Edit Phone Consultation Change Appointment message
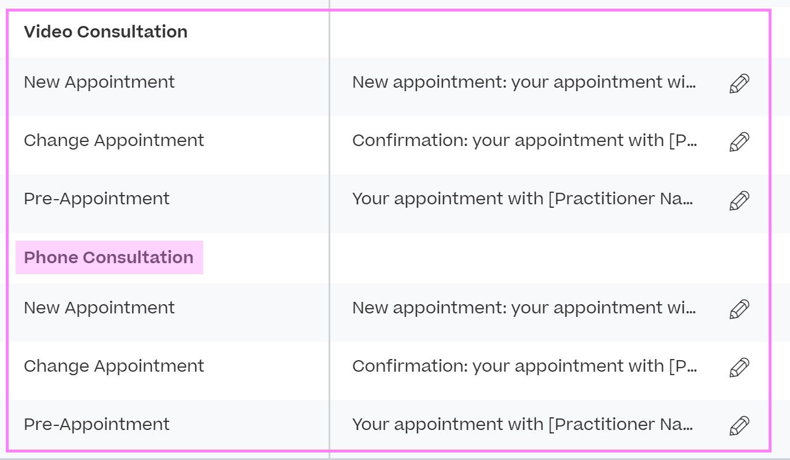 coord(739,368)
